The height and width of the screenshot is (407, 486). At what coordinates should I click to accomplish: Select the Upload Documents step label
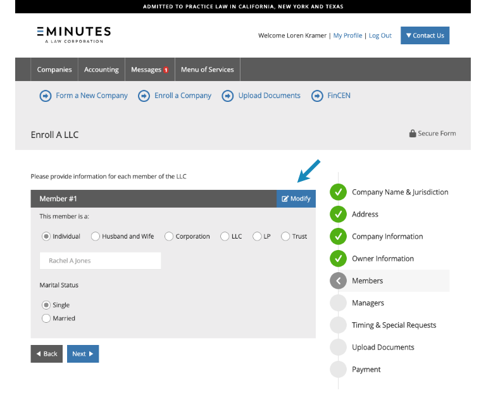coord(383,348)
